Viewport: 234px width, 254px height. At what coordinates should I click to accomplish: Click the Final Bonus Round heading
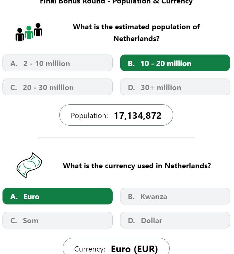click(116, 2)
